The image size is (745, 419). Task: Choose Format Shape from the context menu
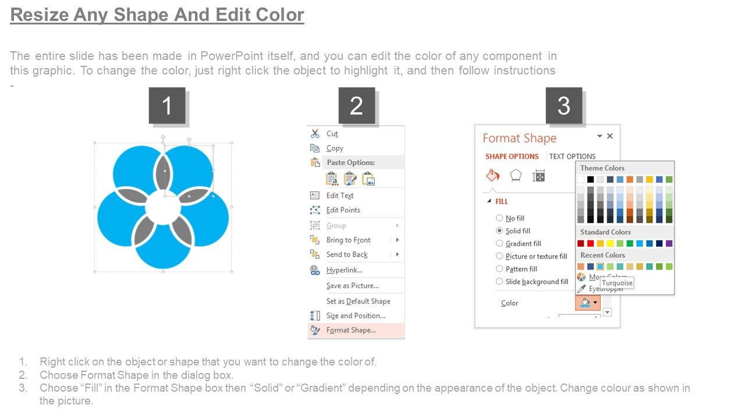tap(351, 330)
